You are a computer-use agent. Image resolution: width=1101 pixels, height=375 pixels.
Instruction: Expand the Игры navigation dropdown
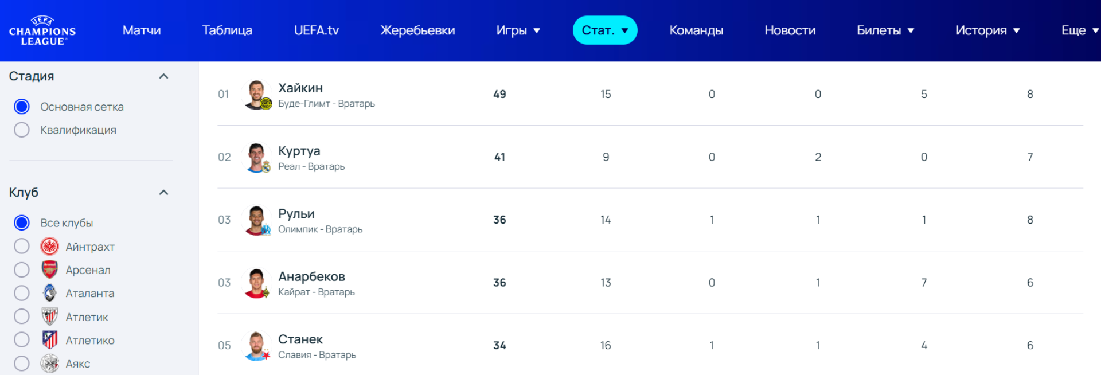(518, 30)
